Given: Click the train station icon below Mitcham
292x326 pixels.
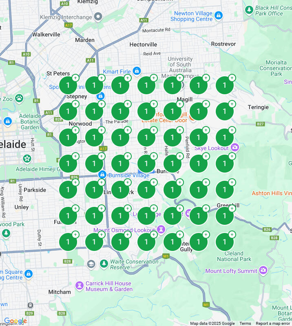Looking at the screenshot, I should (x=30, y=305).
